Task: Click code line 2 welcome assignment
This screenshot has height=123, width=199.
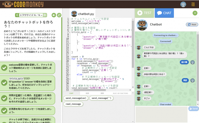Action: 86,21
